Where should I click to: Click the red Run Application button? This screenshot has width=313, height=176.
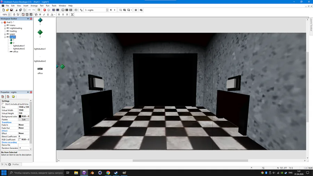click(45, 10)
